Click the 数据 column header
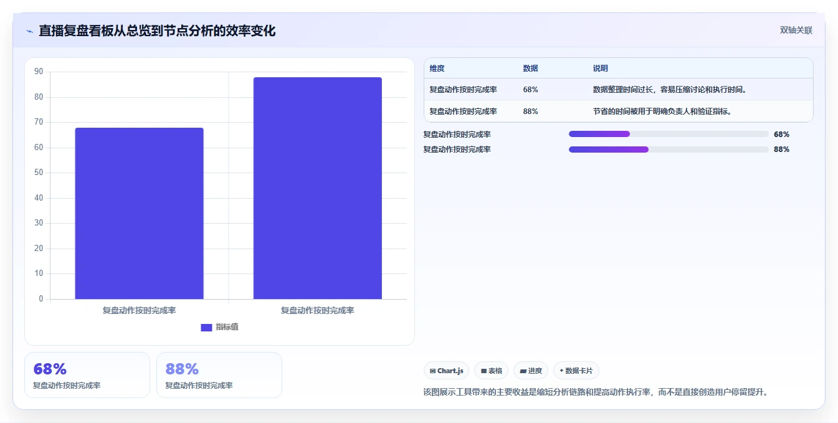This screenshot has height=423, width=838. [x=531, y=69]
